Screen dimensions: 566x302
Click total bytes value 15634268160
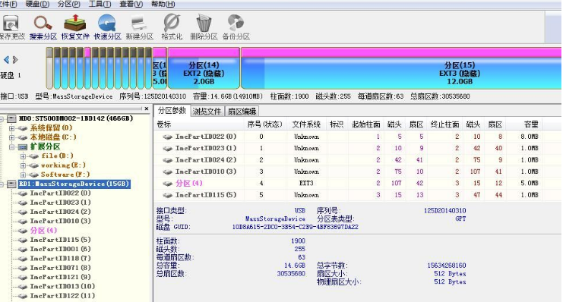pyautogui.click(x=447, y=266)
